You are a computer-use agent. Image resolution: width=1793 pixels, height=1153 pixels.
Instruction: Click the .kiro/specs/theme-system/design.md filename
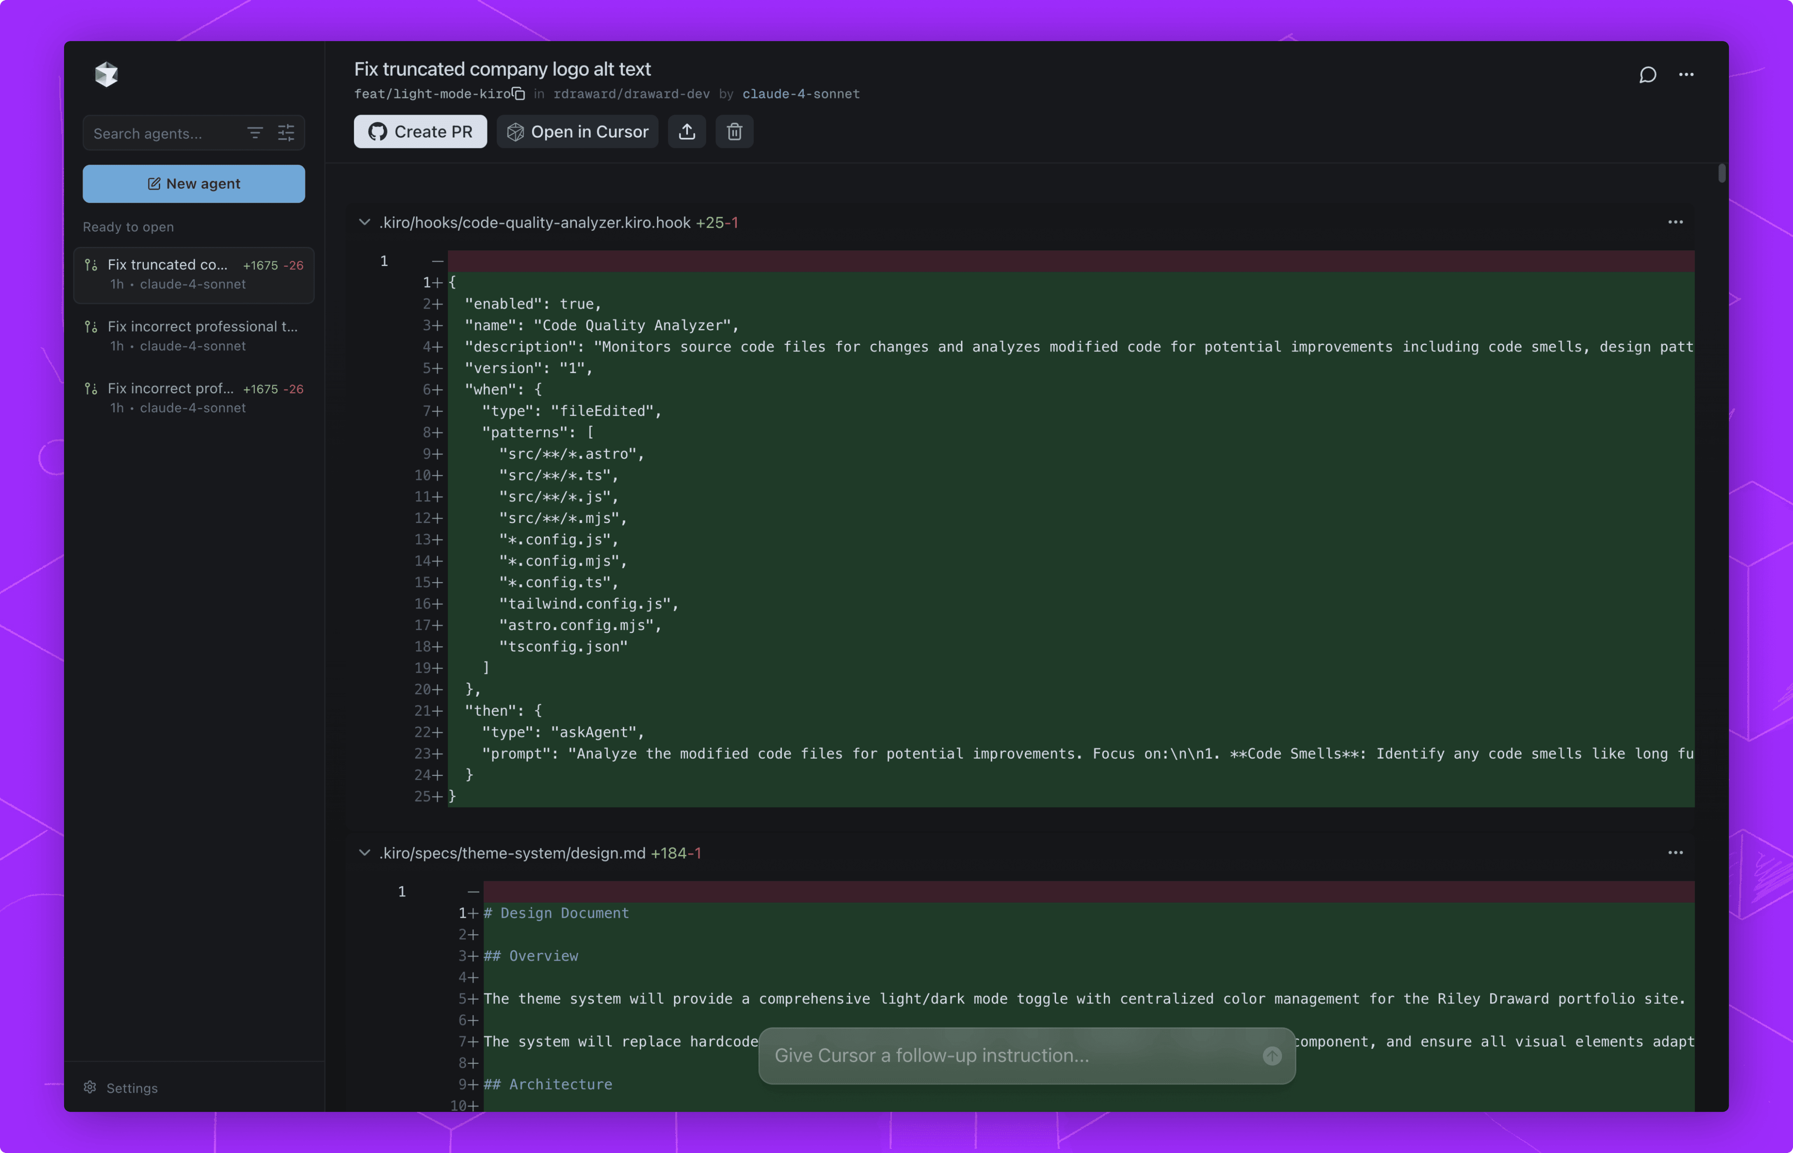(512, 853)
